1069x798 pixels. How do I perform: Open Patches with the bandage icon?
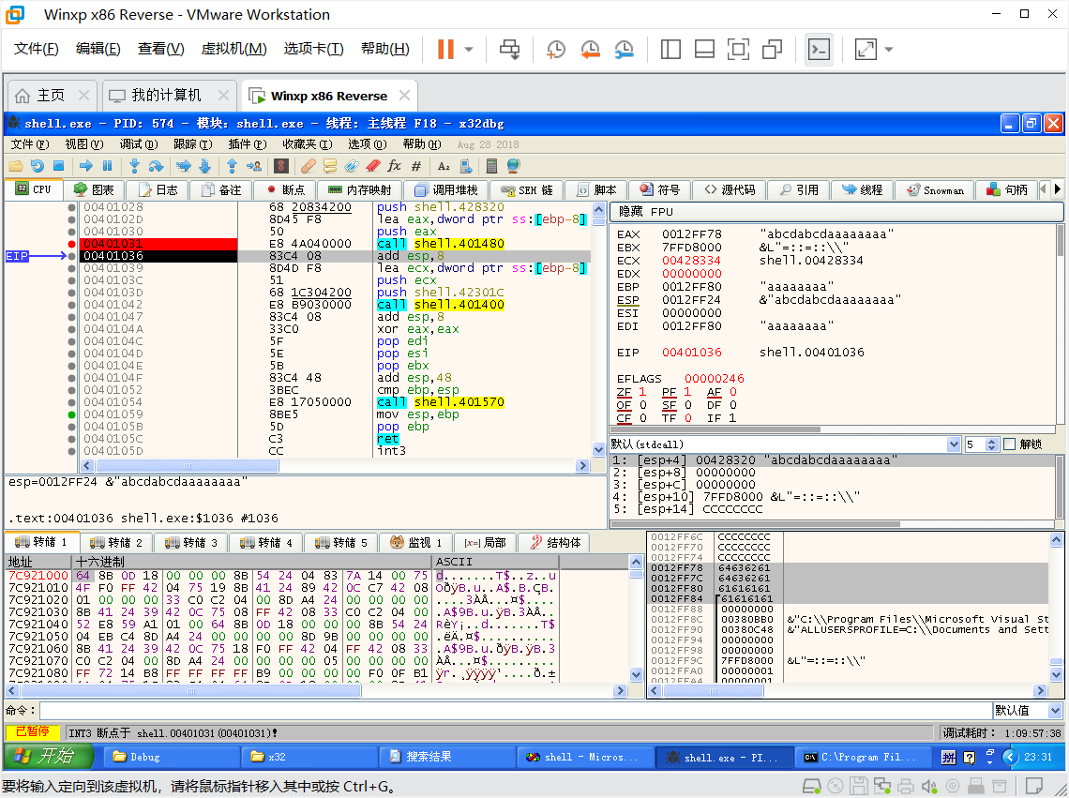point(309,166)
